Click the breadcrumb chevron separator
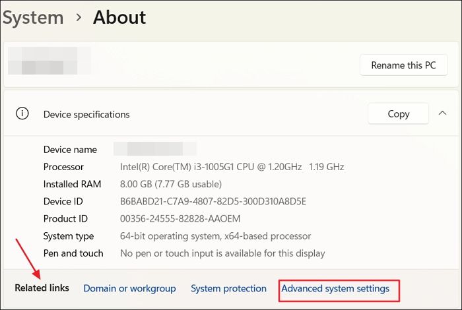This screenshot has height=310, width=462. 79,18
